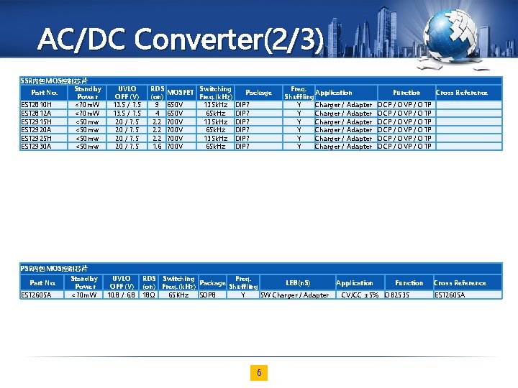Viewport: 518px width, 388px height.
Task: Click the 65KHz cell in PSR table
Action: [x=178, y=295]
